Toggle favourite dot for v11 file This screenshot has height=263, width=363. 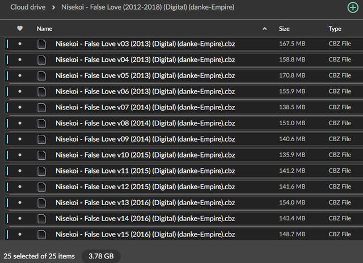coord(20,171)
